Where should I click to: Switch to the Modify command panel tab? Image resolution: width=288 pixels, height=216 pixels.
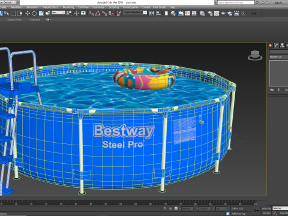click(x=276, y=46)
